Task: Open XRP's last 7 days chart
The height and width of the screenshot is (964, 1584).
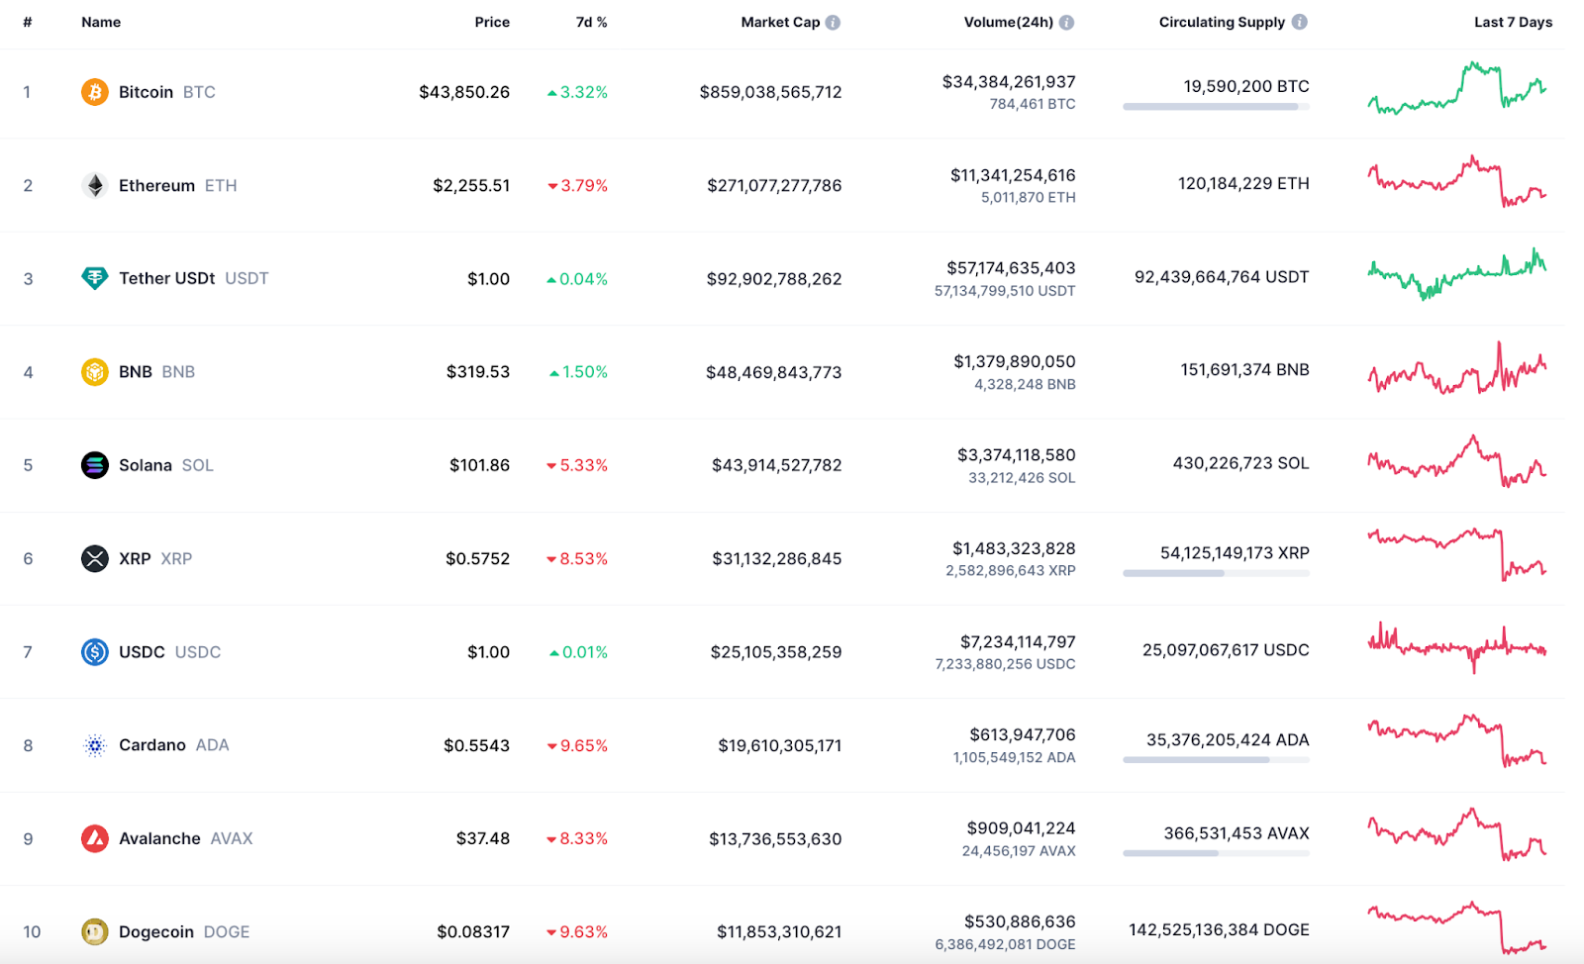Action: coord(1457,554)
